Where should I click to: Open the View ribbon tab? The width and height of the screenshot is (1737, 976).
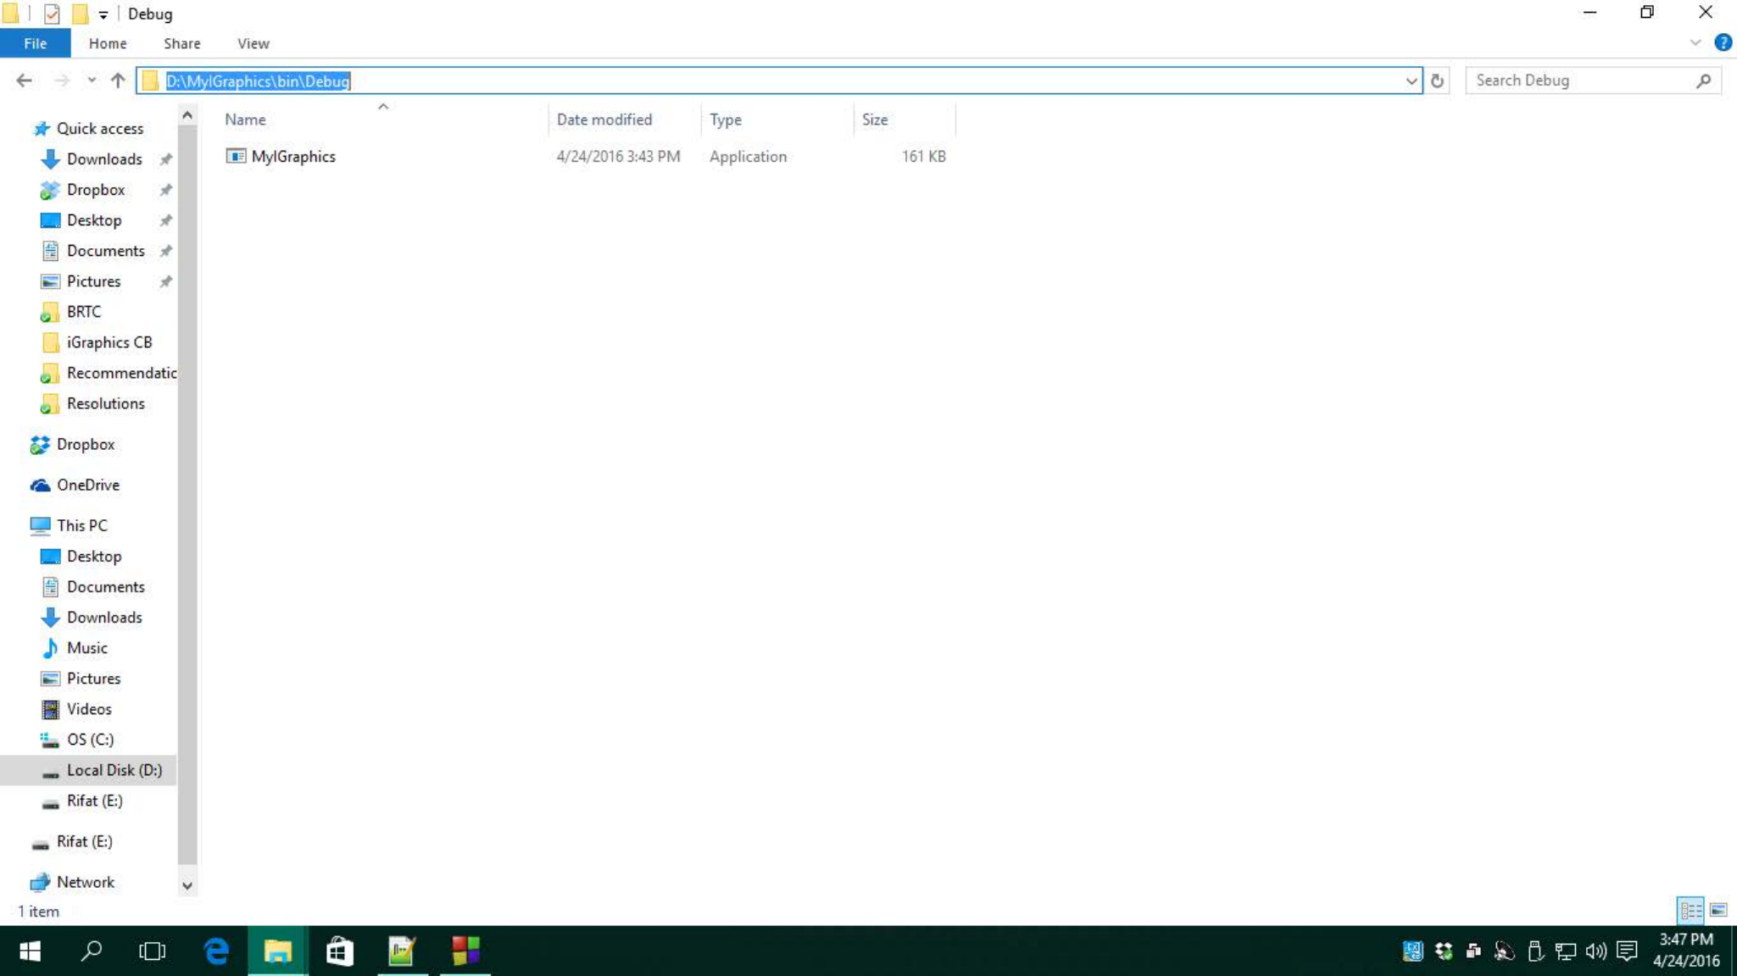[253, 43]
